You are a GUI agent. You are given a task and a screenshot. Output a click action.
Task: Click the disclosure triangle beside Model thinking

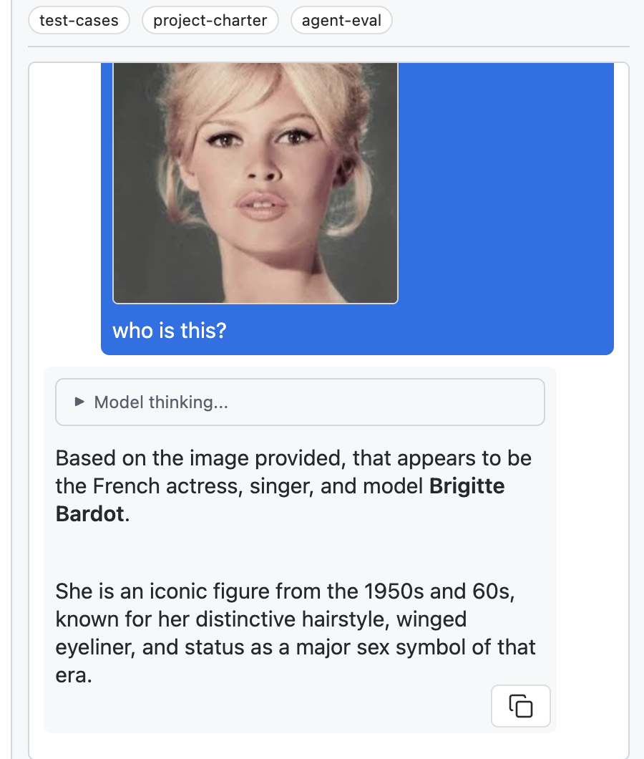pos(80,402)
